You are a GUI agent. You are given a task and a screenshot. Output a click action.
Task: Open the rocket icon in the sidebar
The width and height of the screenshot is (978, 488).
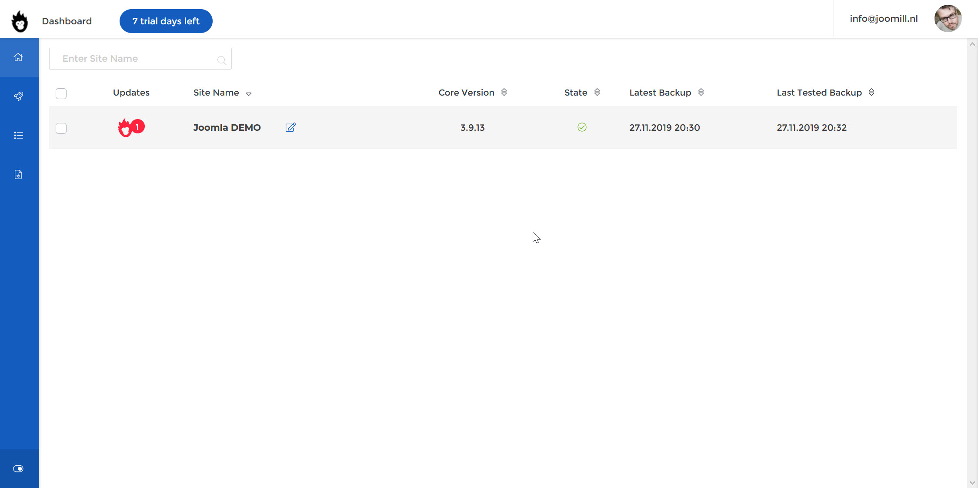coord(18,96)
